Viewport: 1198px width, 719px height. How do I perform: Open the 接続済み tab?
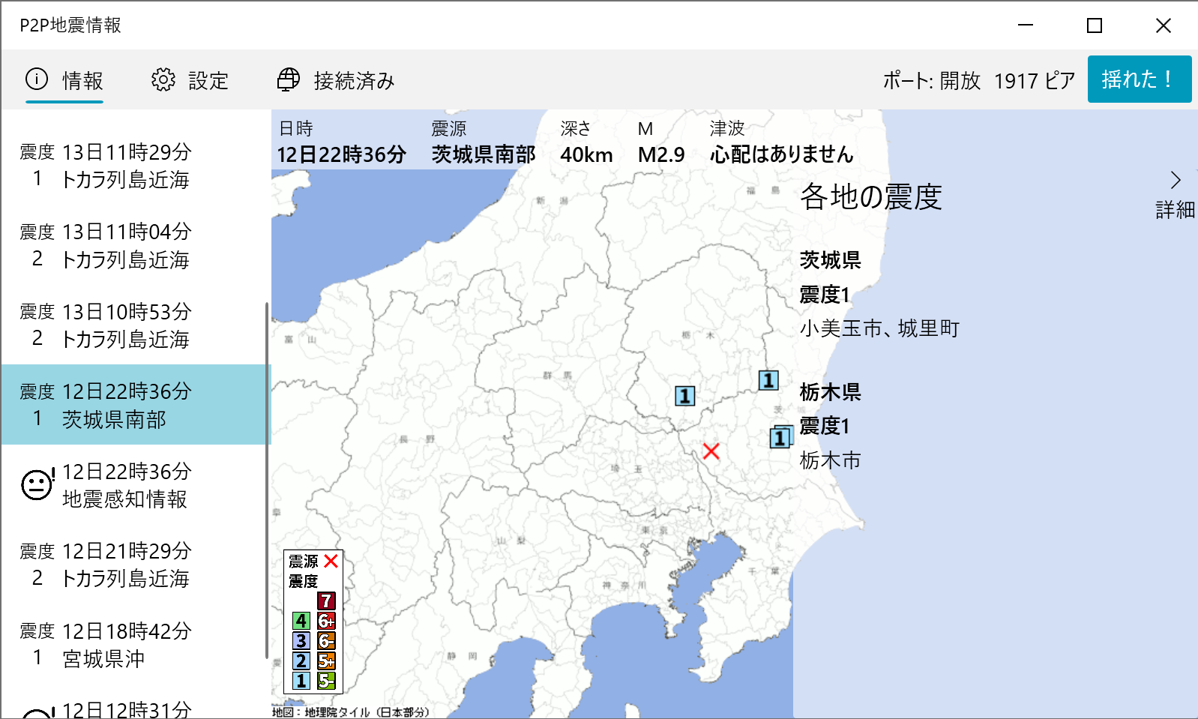tap(335, 80)
